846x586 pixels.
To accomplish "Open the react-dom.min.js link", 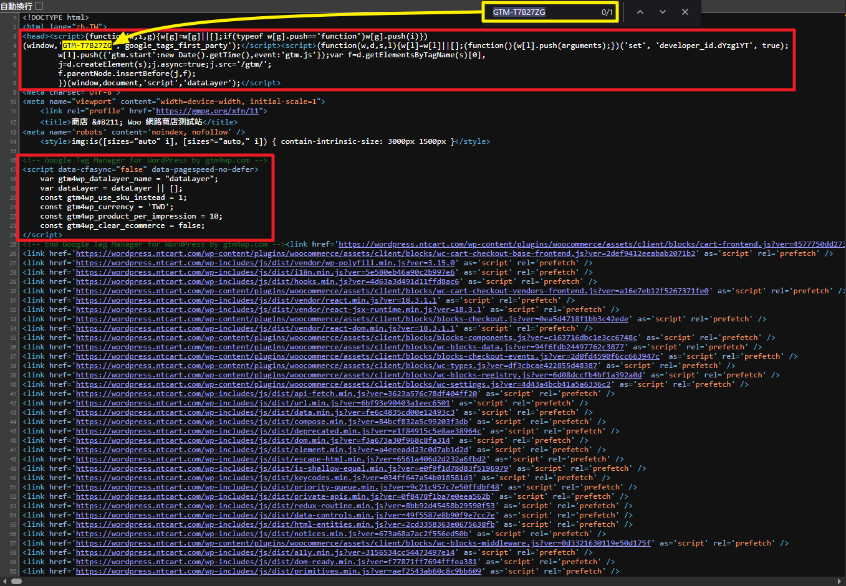I will tap(265, 328).
